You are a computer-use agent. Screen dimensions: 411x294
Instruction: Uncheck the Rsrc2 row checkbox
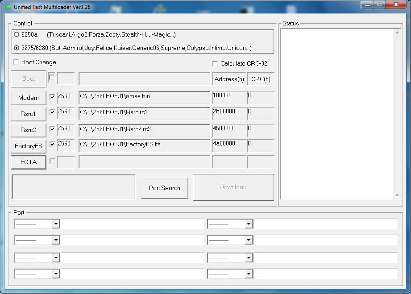coord(52,128)
